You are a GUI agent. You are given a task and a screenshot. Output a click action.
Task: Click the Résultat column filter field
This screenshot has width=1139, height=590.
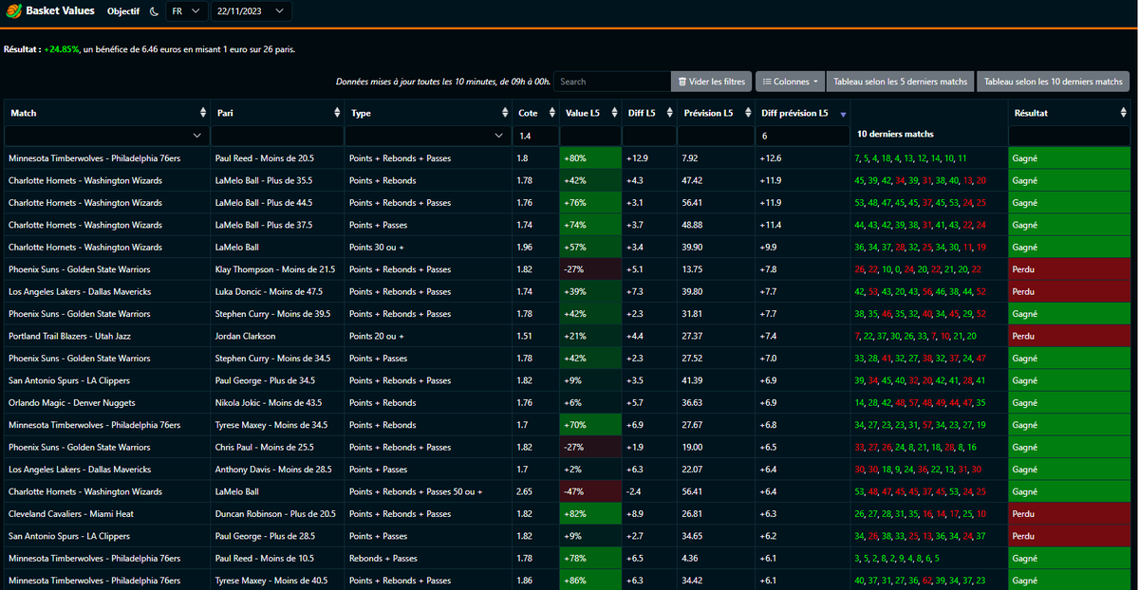(1069, 137)
